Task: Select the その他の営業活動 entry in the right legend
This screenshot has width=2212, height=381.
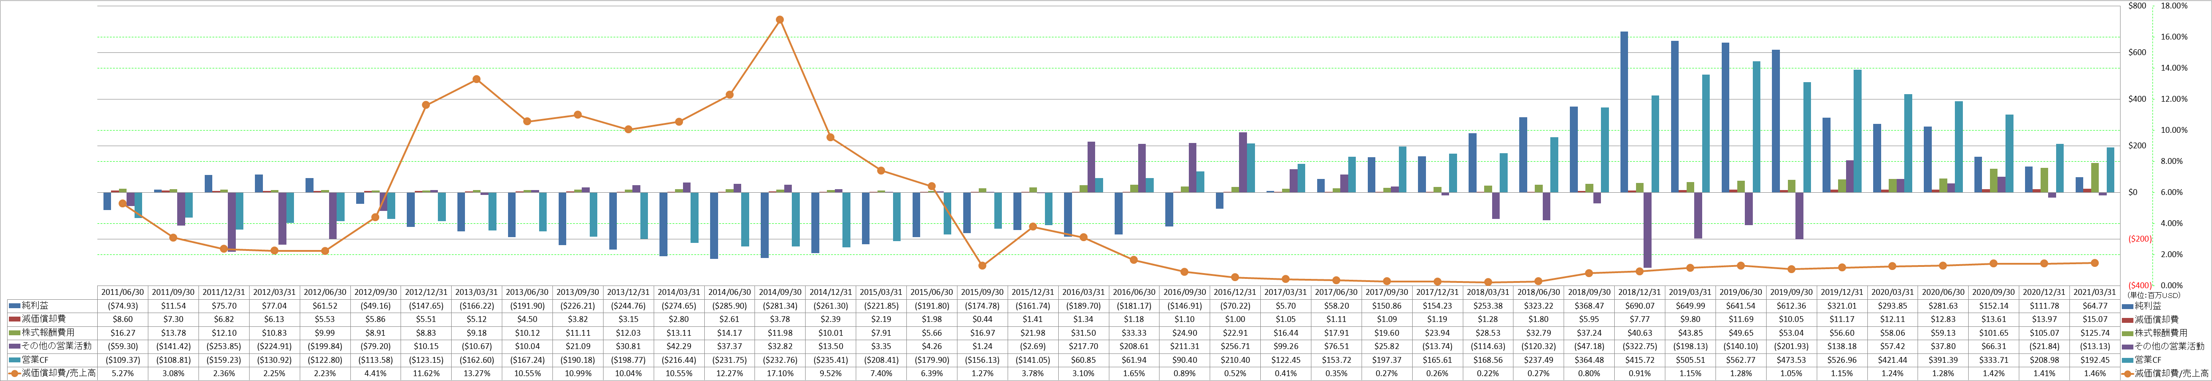Action: pos(2163,346)
